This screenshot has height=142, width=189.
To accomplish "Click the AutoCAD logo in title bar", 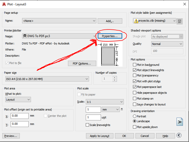I will click(x=4, y=4).
